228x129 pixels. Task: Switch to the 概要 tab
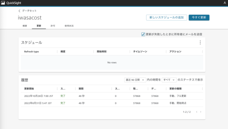[x=25, y=26]
